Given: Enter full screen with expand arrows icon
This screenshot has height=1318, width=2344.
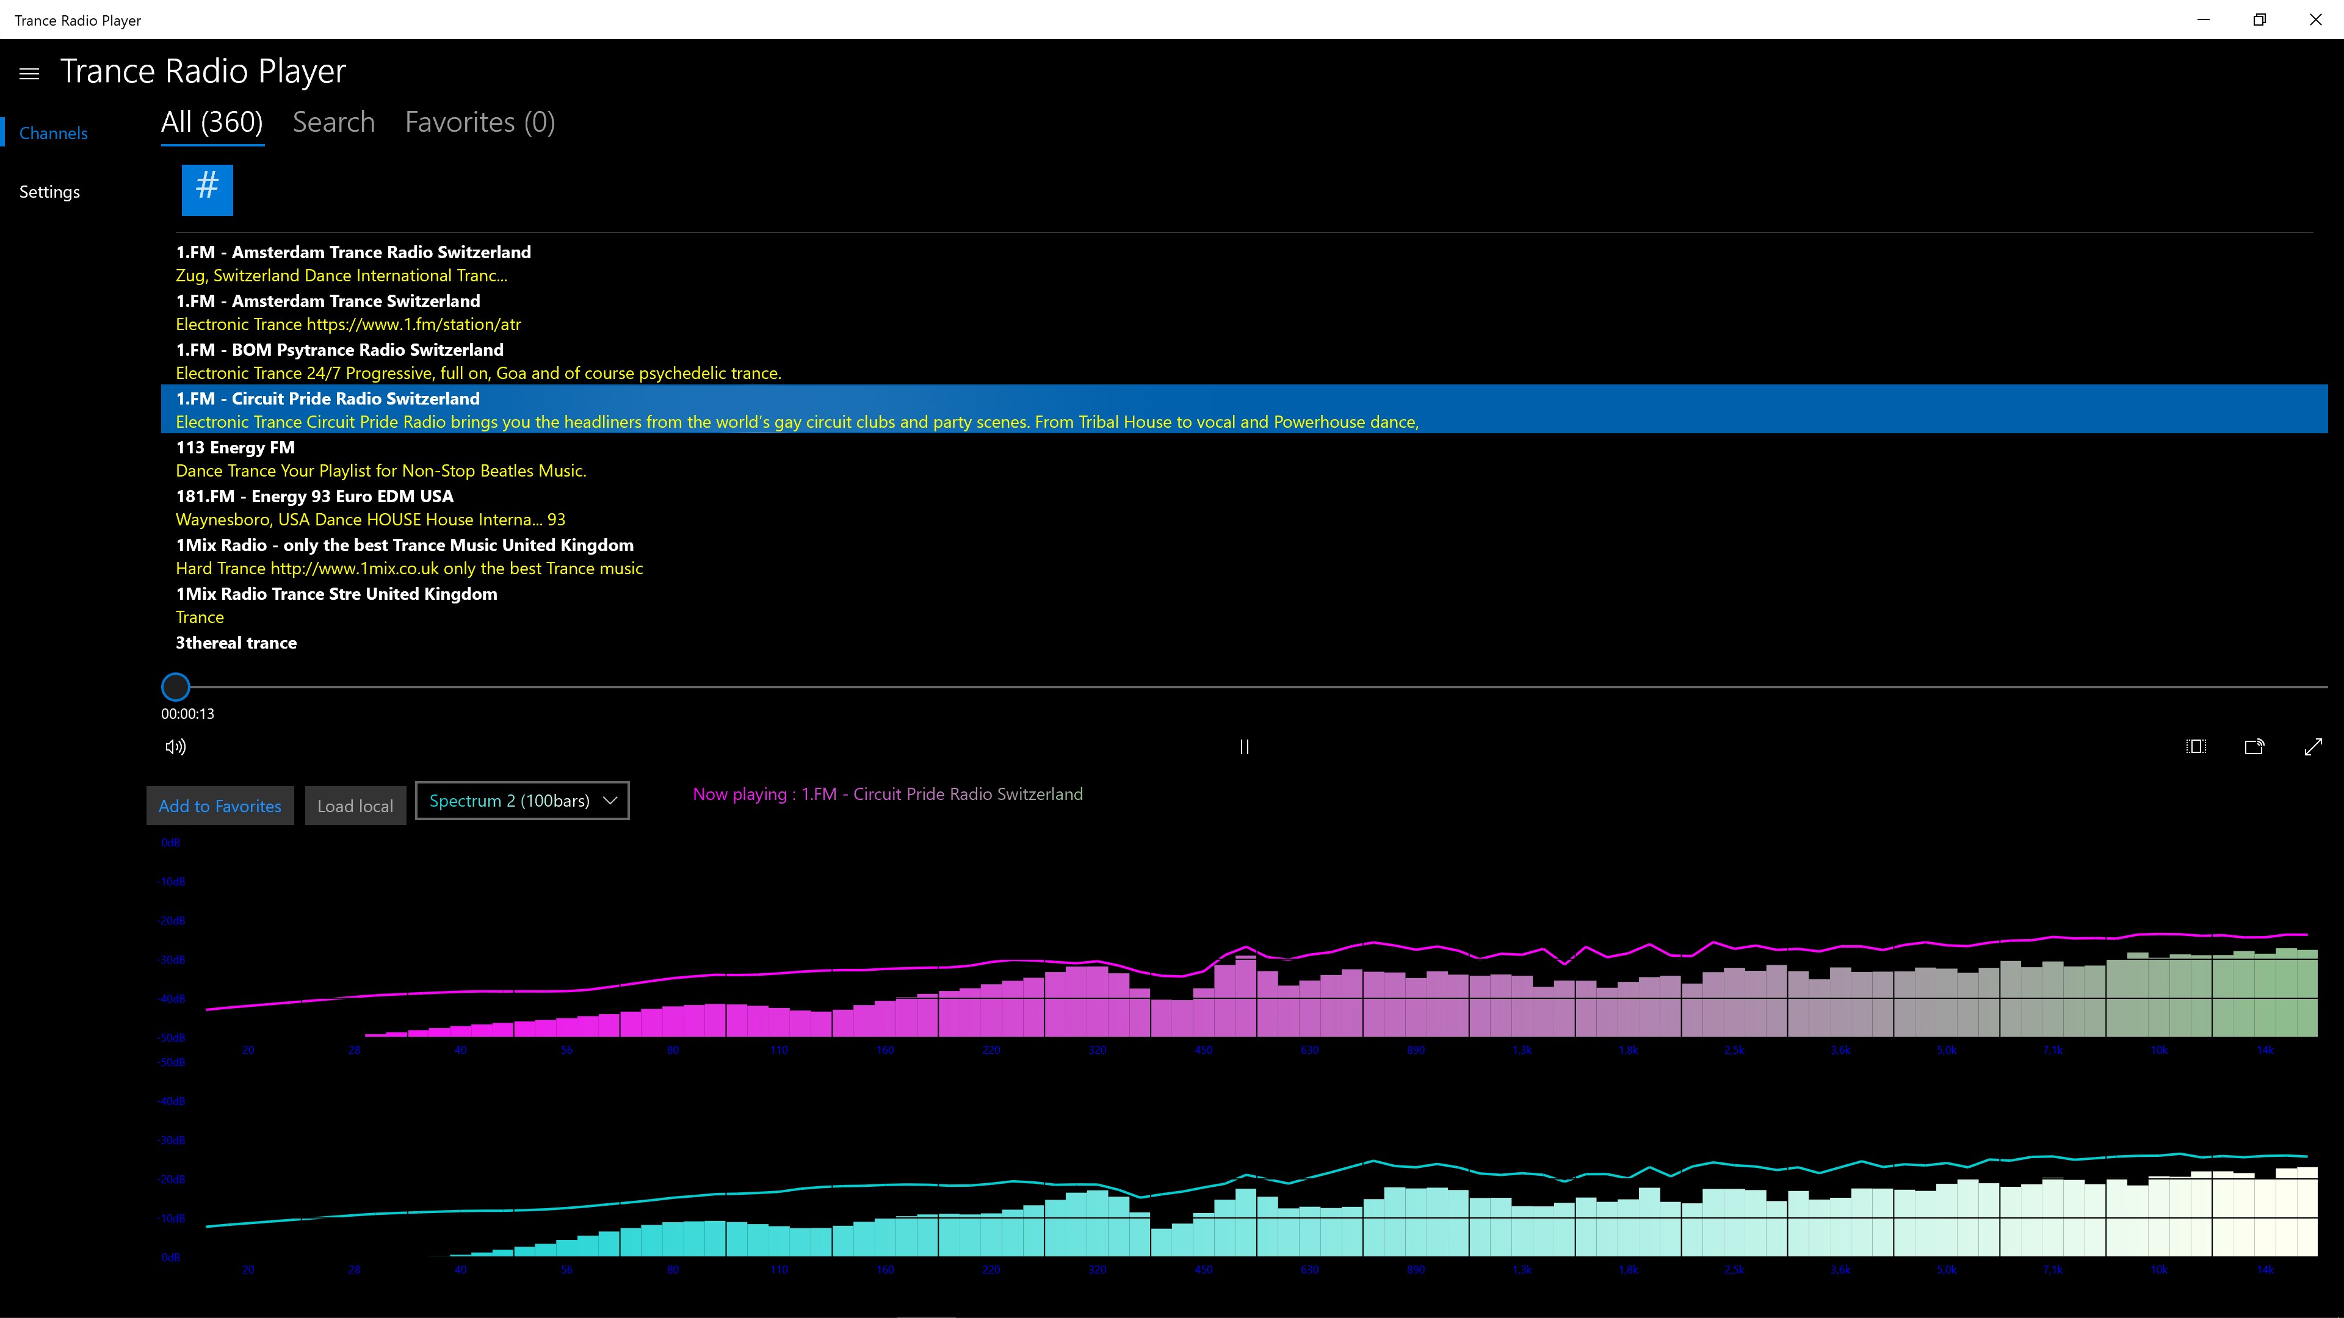Looking at the screenshot, I should (2313, 747).
